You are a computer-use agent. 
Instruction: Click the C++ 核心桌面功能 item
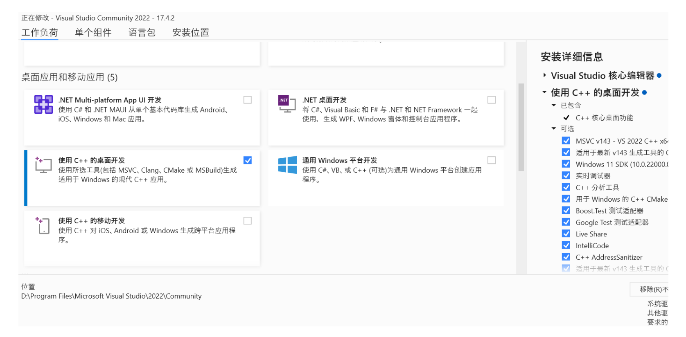(604, 118)
